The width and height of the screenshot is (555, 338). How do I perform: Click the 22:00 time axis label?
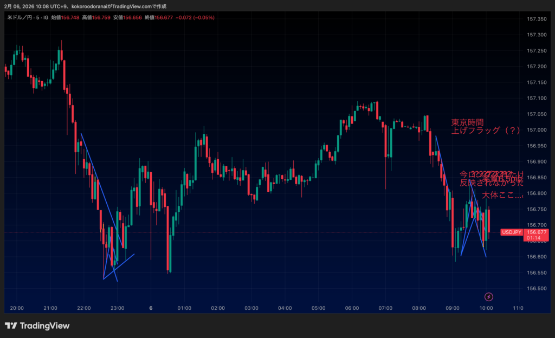[x=84, y=308]
